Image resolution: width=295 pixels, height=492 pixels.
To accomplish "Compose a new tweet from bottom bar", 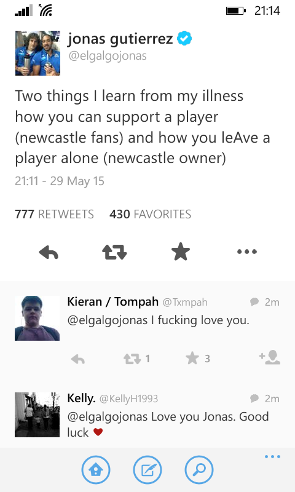I will tap(147, 470).
